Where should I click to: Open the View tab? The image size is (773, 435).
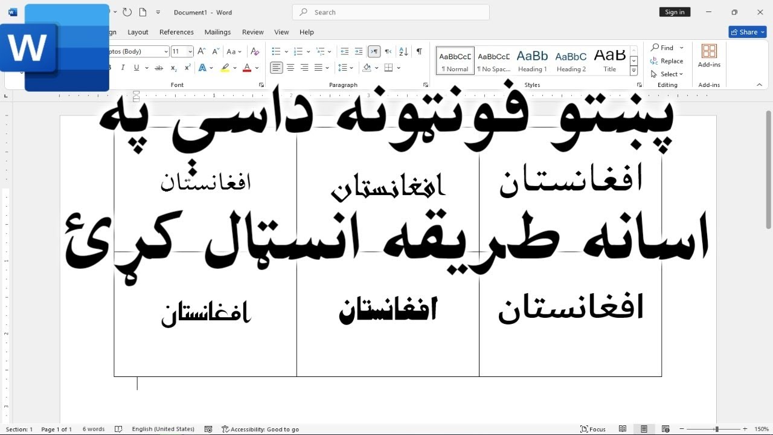(x=281, y=32)
